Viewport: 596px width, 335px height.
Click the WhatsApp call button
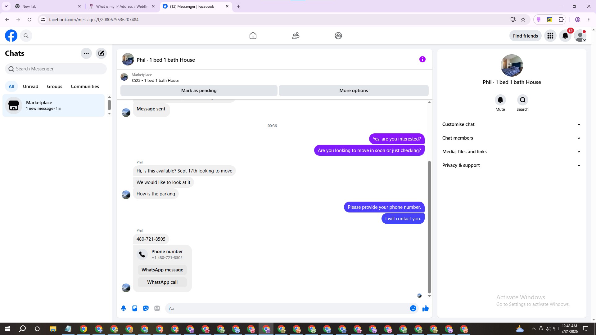(162, 282)
